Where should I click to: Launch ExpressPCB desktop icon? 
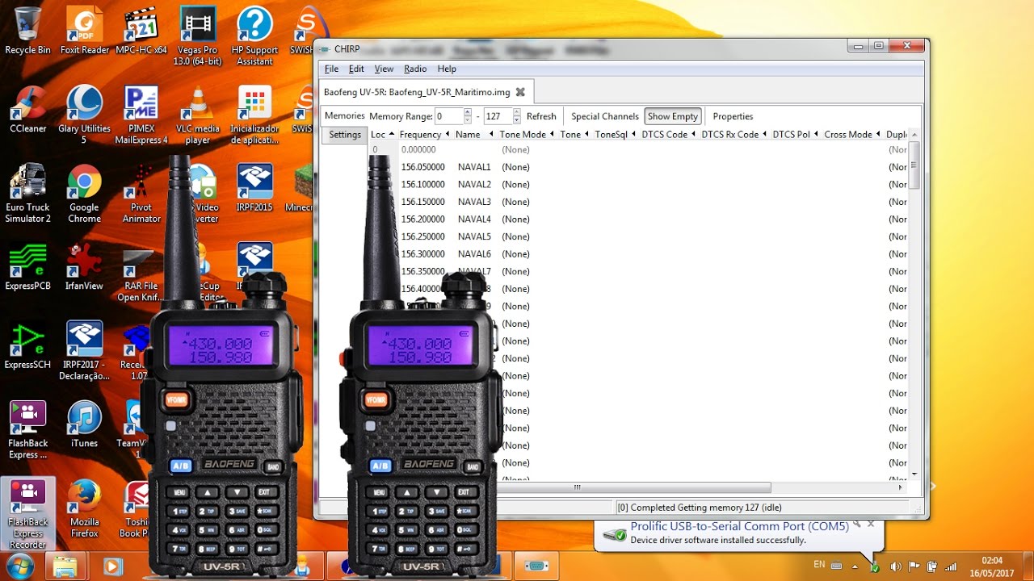[27, 266]
